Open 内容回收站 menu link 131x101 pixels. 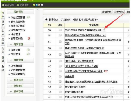coord(17,38)
